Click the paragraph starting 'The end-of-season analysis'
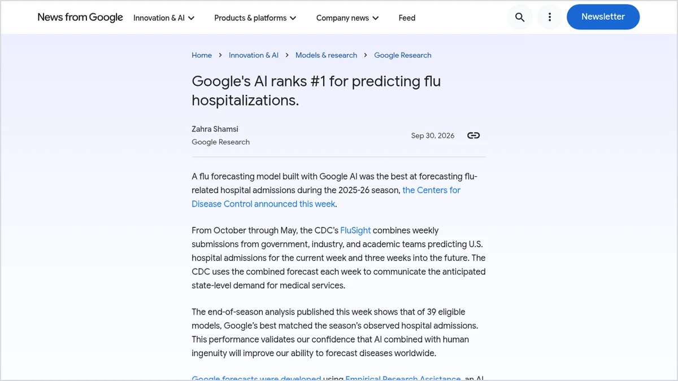 coord(338,332)
